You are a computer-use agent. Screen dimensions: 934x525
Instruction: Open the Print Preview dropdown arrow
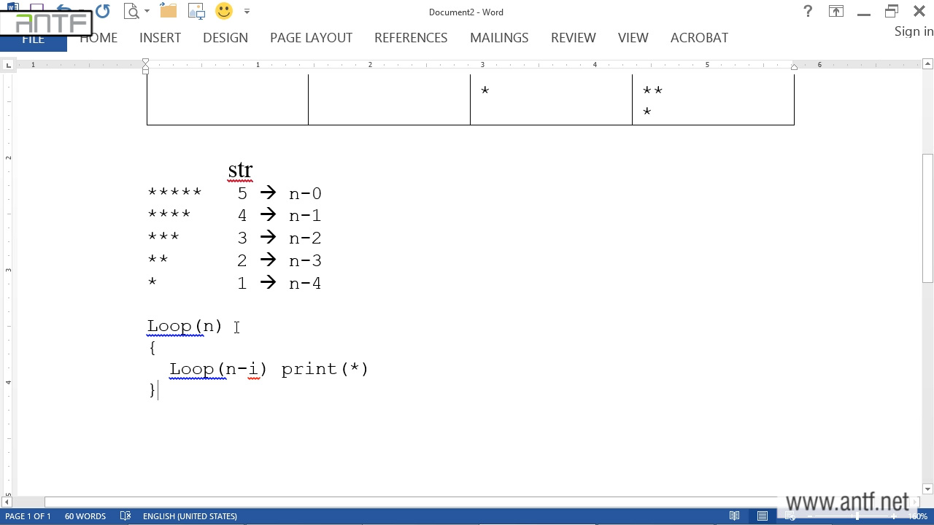tap(147, 11)
